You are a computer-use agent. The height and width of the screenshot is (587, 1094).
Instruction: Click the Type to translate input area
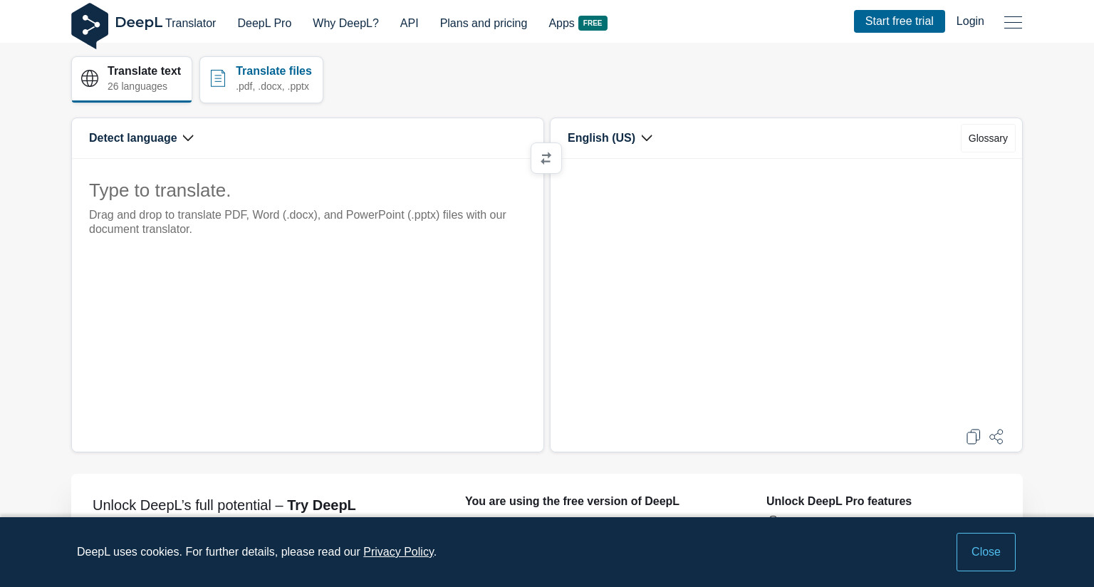pos(308,305)
